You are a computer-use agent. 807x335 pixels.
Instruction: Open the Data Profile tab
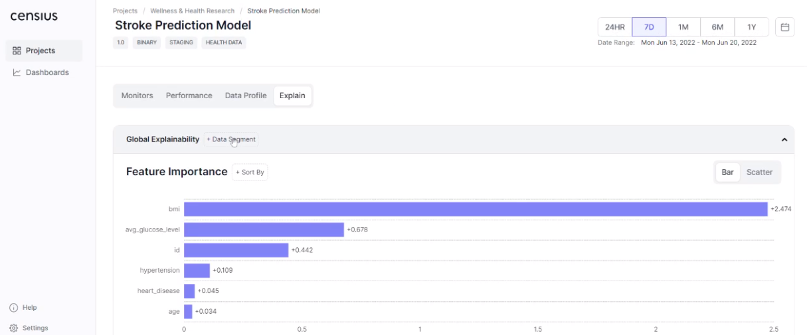246,96
